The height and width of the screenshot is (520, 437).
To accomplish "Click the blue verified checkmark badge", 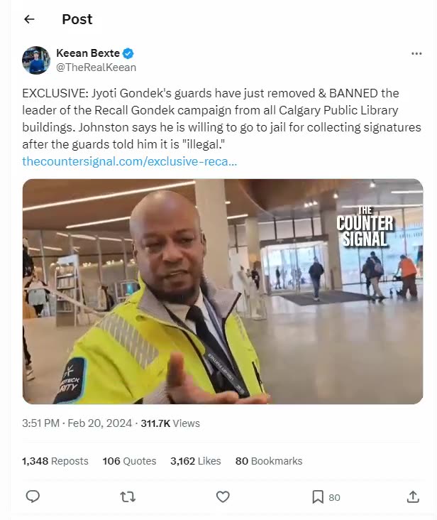I will coord(128,53).
